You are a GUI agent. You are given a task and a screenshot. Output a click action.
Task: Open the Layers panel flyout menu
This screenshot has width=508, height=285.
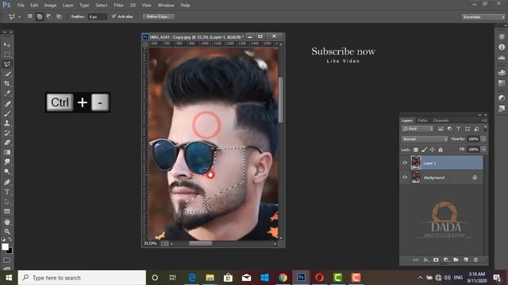pos(484,120)
